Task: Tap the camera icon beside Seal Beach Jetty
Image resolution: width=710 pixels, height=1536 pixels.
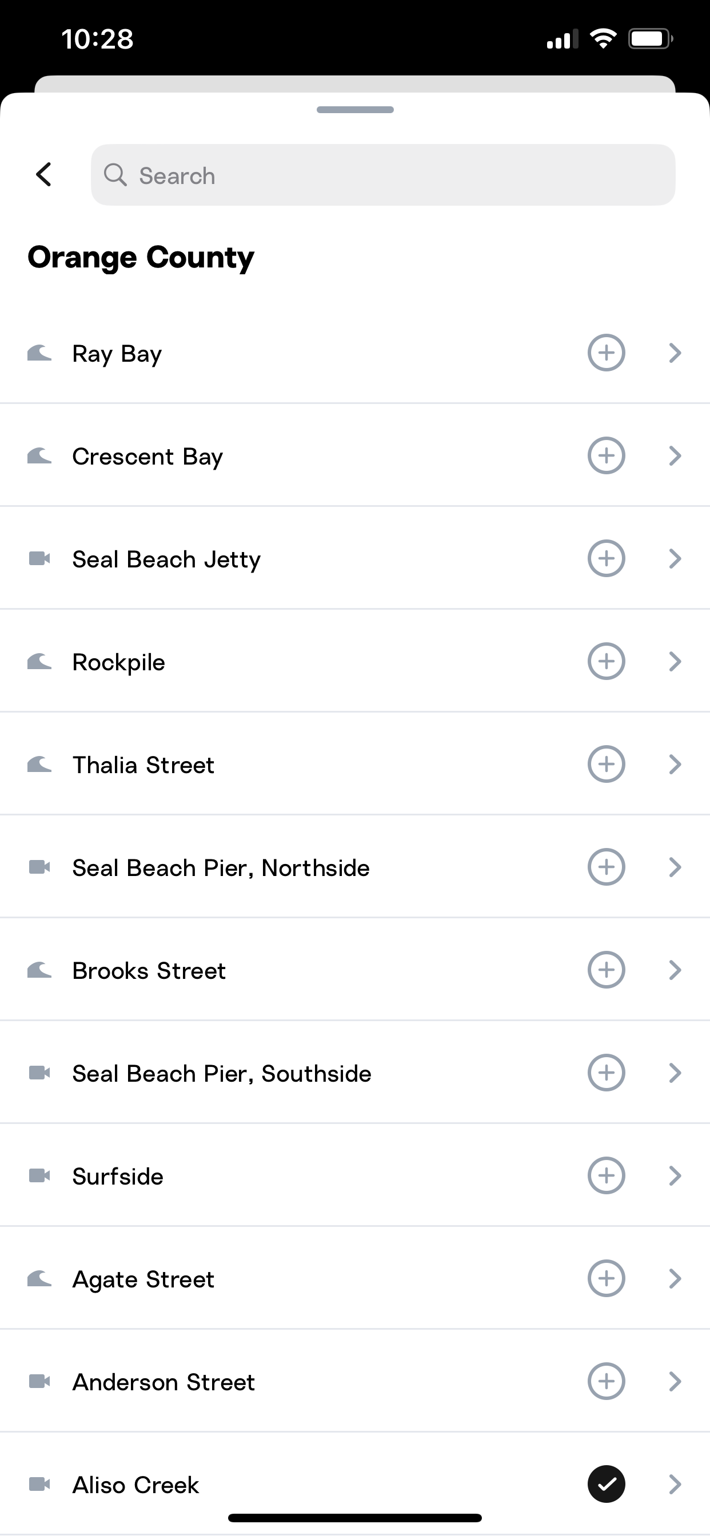Action: 39,559
